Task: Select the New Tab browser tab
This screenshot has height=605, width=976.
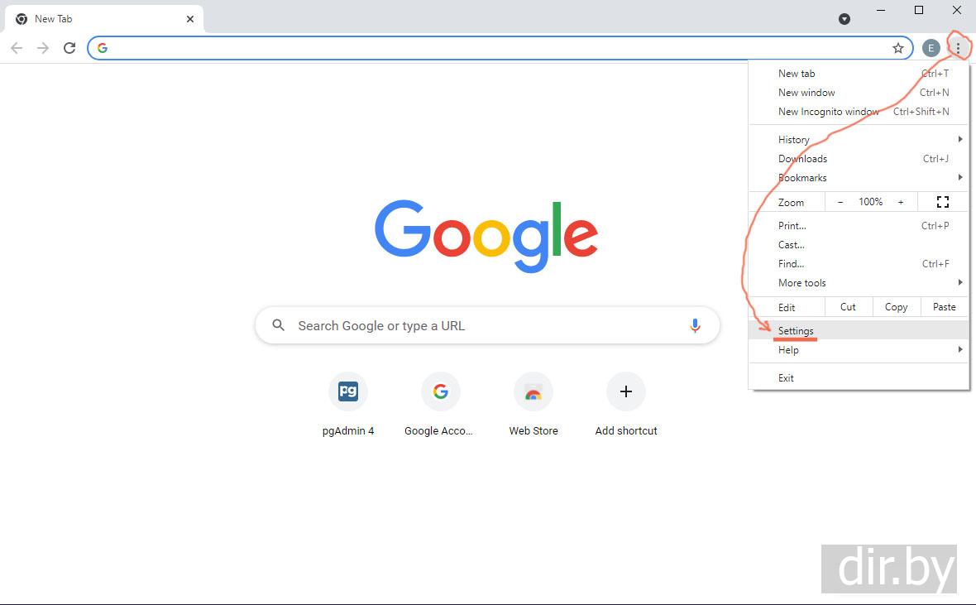Action: (104, 19)
